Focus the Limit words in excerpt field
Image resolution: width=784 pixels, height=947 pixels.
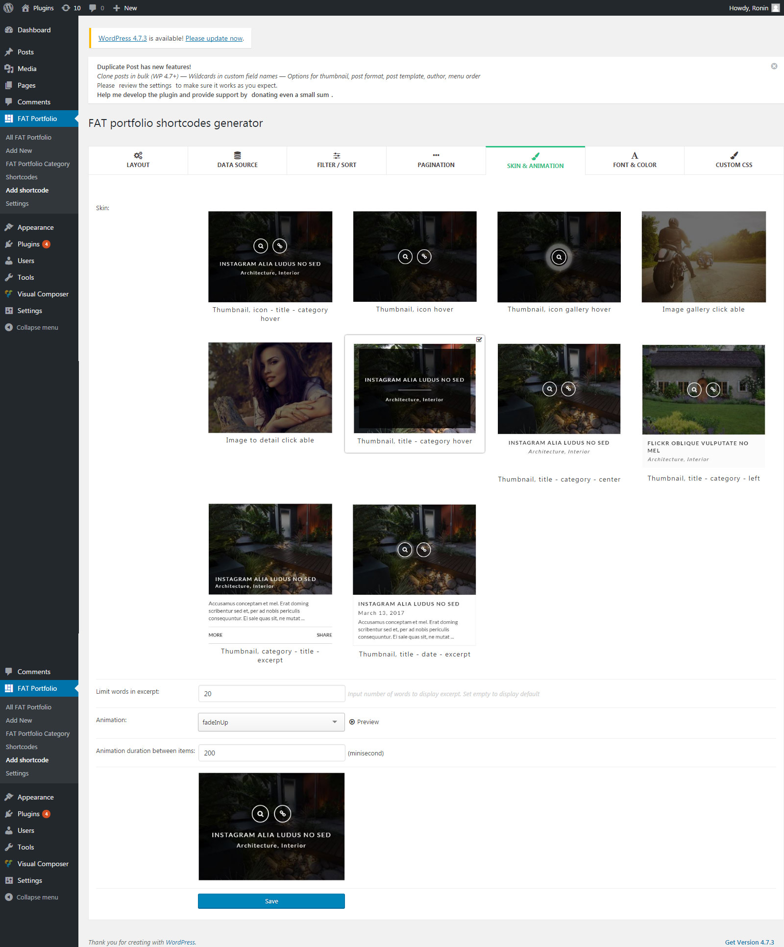(x=271, y=693)
